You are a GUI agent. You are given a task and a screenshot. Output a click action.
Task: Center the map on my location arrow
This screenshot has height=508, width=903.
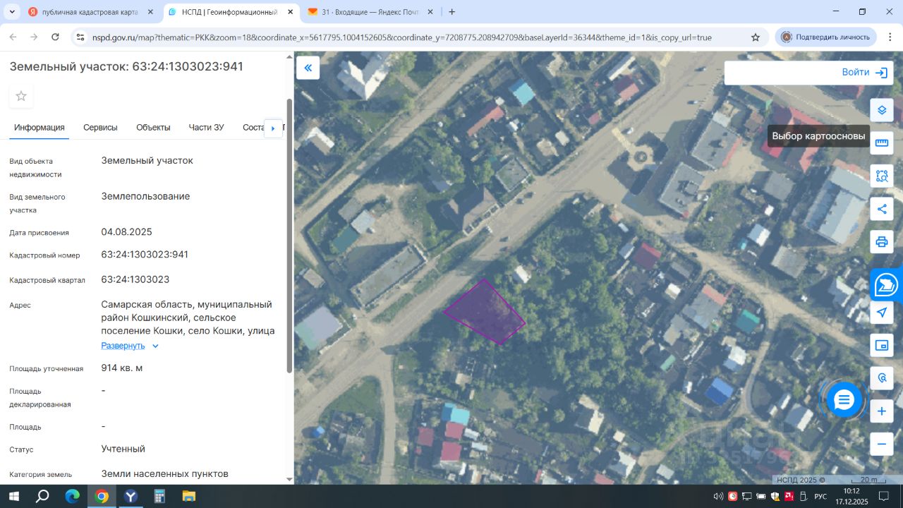pos(882,312)
